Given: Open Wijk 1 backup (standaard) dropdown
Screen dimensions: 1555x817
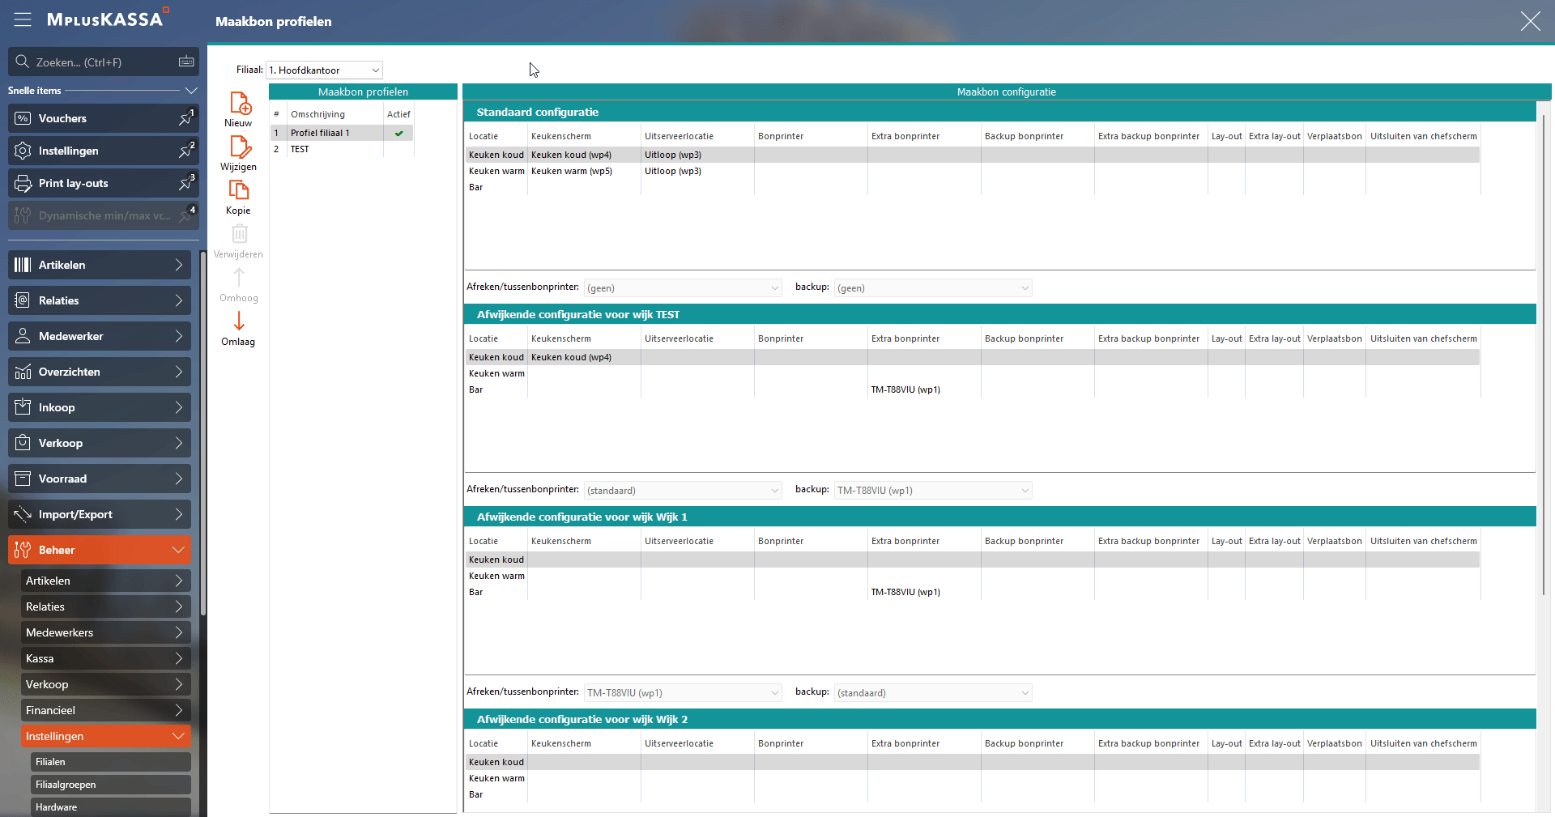Looking at the screenshot, I should 933,692.
